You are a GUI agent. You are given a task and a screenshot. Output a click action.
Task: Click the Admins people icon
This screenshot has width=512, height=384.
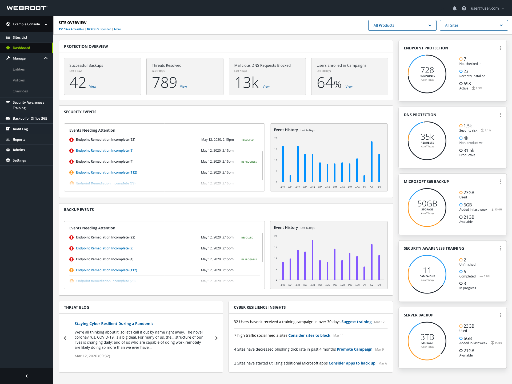click(x=8, y=150)
